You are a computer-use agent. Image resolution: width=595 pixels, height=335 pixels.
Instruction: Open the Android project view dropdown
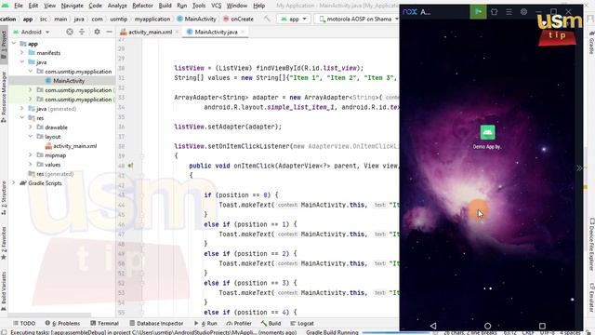31,32
